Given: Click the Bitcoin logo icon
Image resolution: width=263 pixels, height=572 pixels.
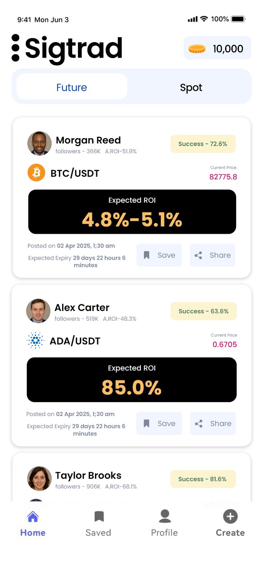Looking at the screenshot, I should click(x=37, y=172).
